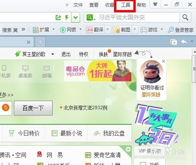This screenshot has height=165, width=196.
Task: Click the magnifier search button
Action: pos(185,17)
